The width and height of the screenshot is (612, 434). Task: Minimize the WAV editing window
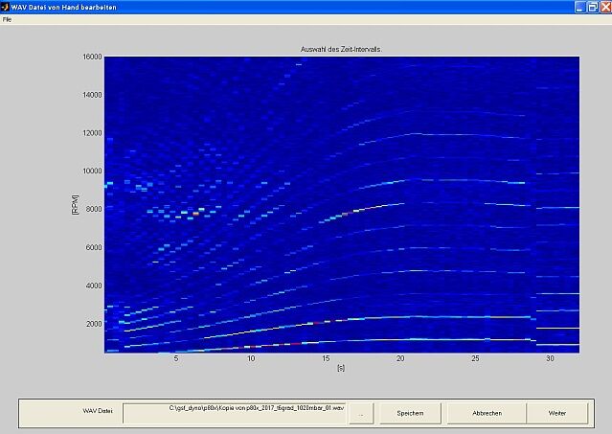coord(579,7)
